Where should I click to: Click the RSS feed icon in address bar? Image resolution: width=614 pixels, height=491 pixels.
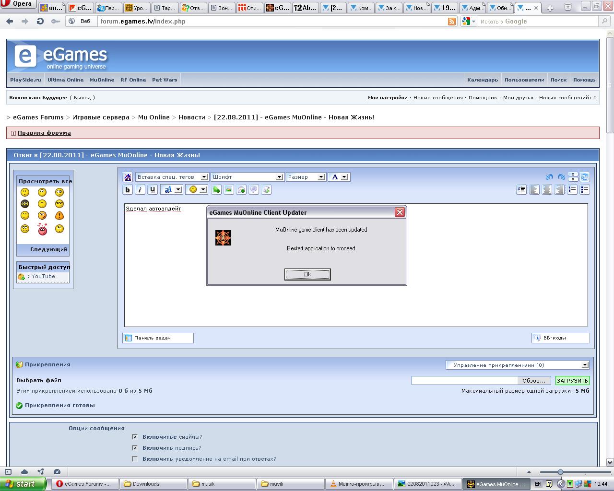tap(451, 22)
